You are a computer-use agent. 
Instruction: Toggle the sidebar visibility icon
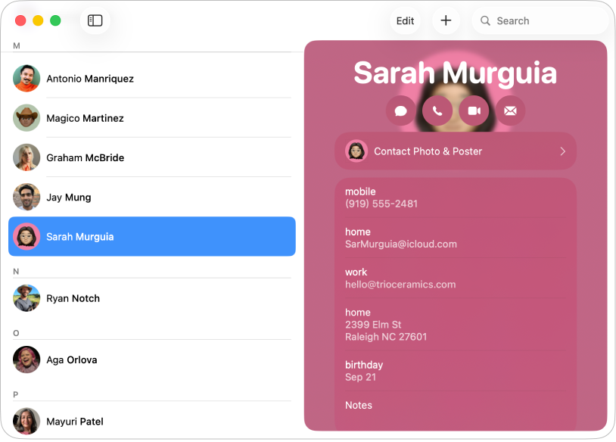tap(95, 20)
